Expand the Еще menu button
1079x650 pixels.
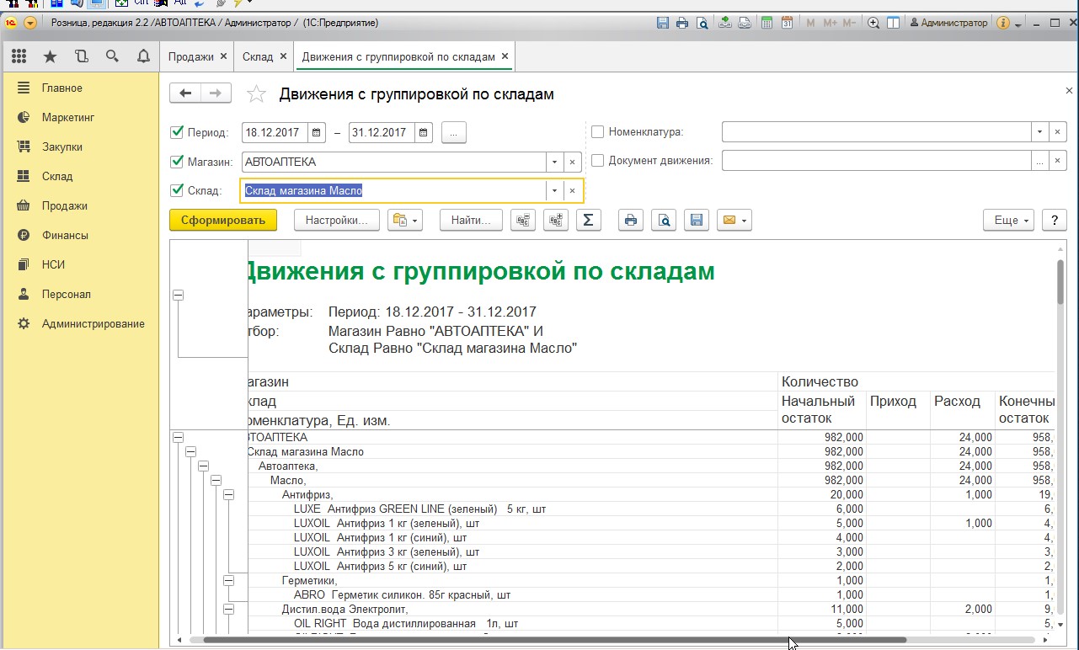tap(1008, 221)
